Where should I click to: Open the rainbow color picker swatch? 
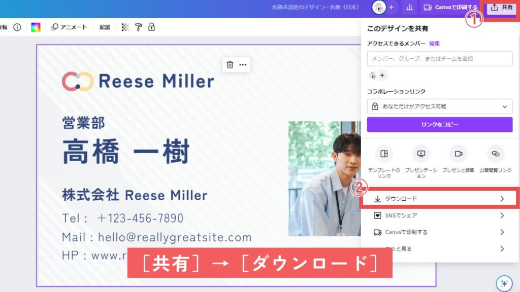36,27
